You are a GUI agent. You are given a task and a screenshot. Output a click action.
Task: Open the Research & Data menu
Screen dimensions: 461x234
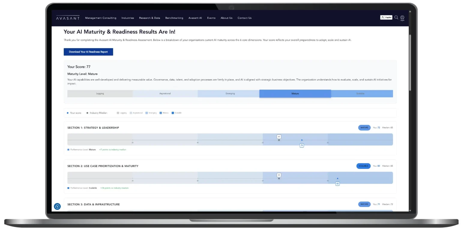point(149,18)
